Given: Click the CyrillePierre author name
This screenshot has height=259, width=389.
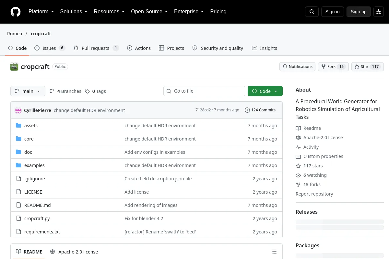Looking at the screenshot, I should pyautogui.click(x=38, y=110).
